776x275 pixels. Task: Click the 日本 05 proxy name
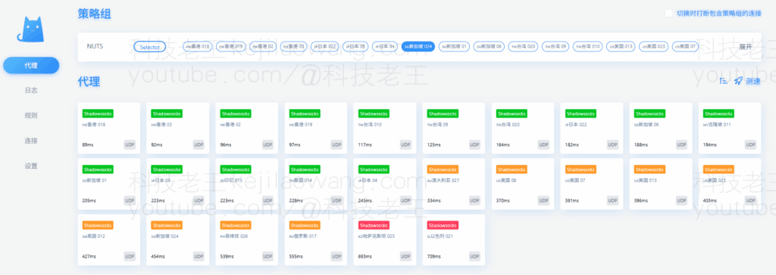pos(161,180)
